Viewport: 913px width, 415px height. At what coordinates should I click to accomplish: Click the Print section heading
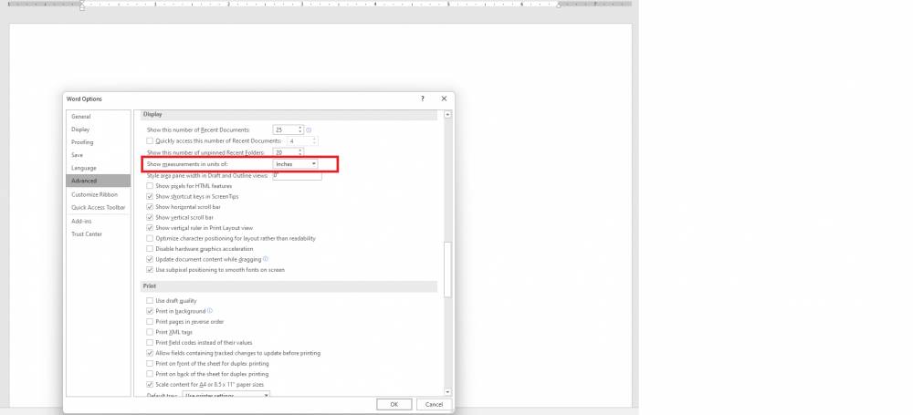pyautogui.click(x=149, y=285)
